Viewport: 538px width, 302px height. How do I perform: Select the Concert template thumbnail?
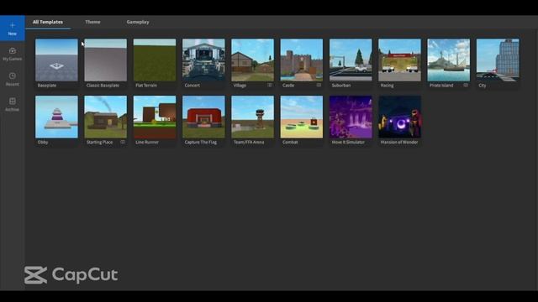click(x=203, y=60)
